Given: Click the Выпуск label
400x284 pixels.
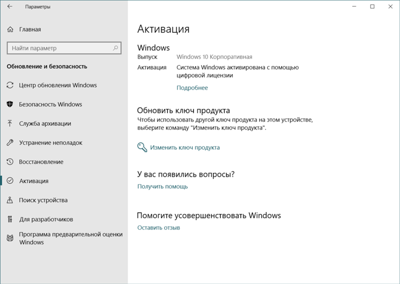Looking at the screenshot, I should coord(147,57).
